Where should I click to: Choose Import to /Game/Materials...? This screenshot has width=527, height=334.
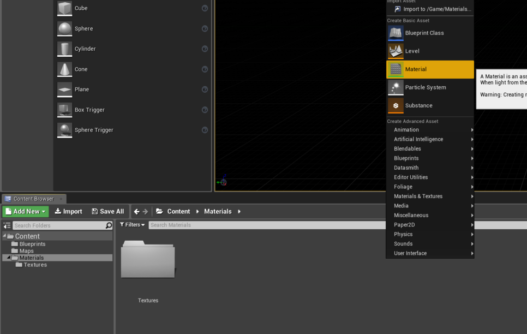[430, 9]
